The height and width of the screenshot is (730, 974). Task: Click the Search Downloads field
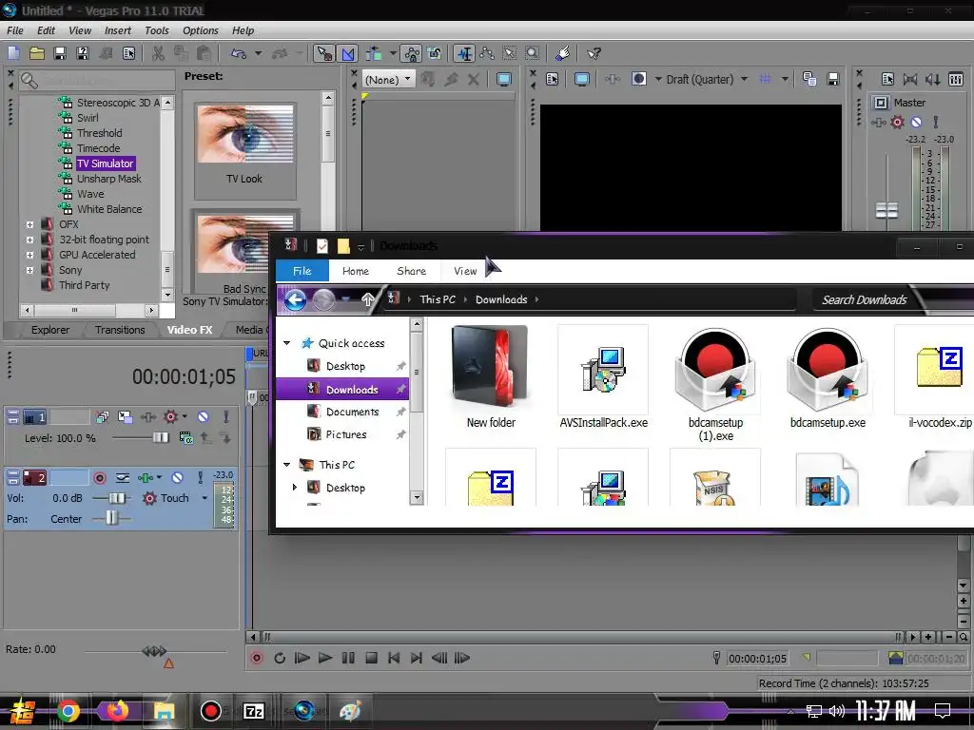[864, 299]
